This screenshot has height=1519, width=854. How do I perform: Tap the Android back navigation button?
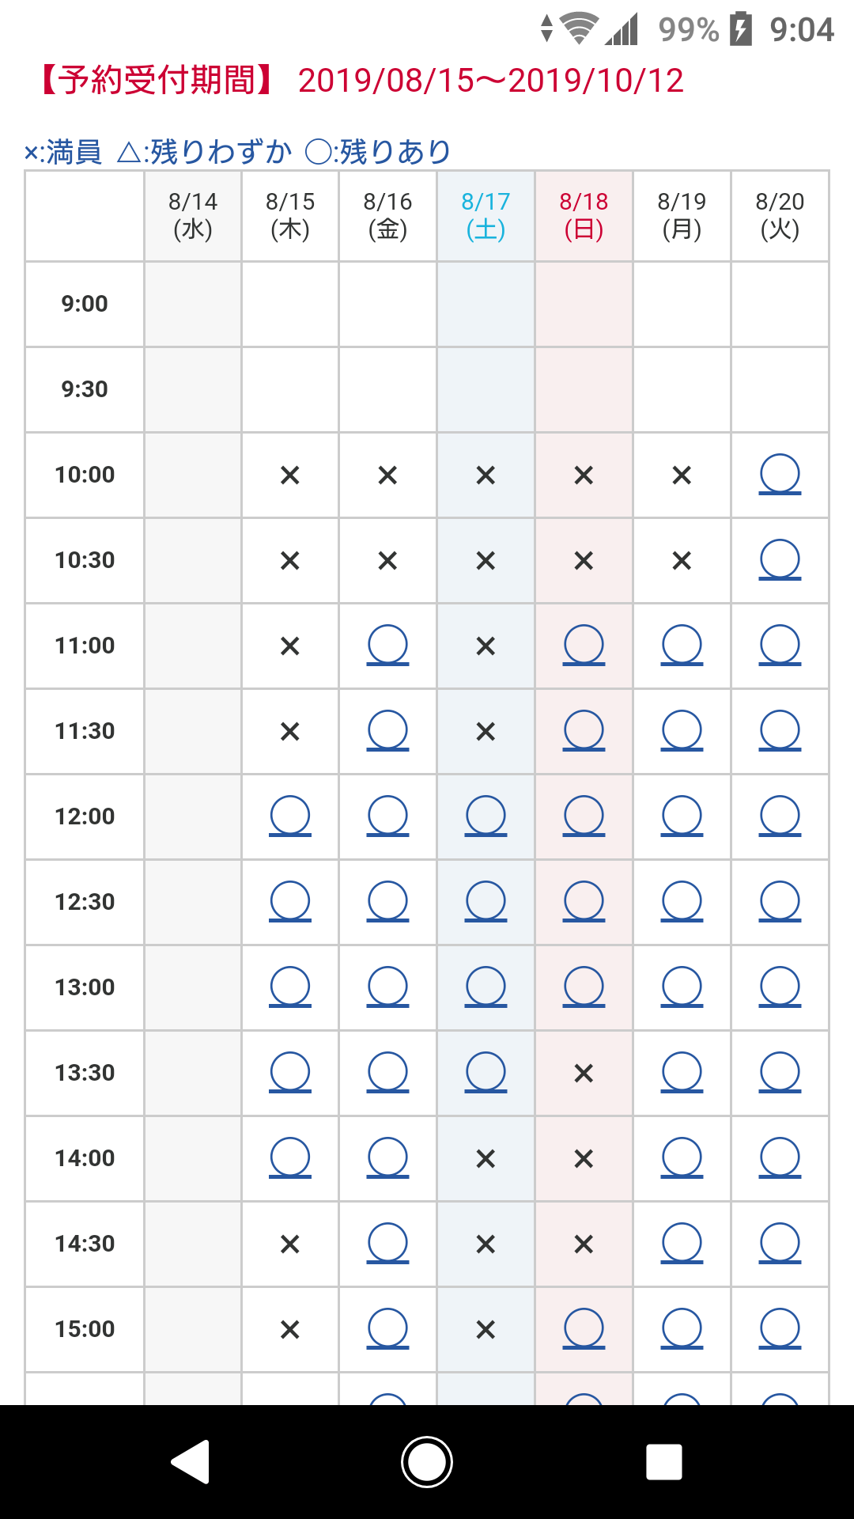click(191, 1461)
